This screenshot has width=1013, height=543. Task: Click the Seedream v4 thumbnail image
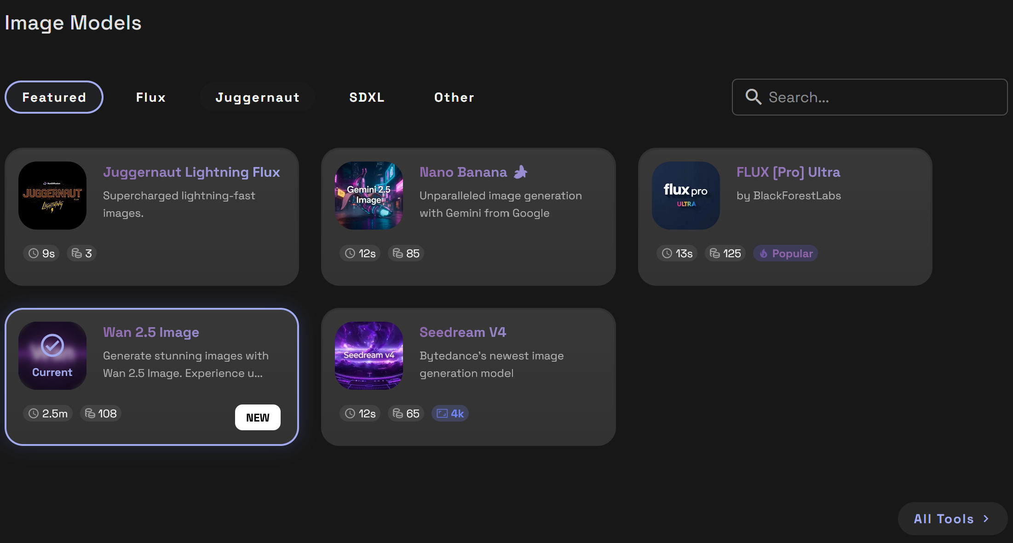click(369, 356)
